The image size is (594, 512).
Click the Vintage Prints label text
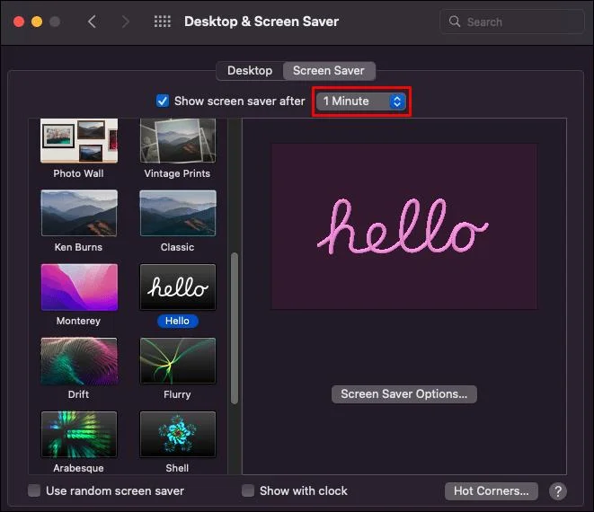tap(177, 173)
